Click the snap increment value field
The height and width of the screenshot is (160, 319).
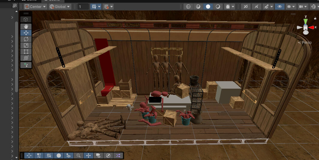tap(83, 7)
